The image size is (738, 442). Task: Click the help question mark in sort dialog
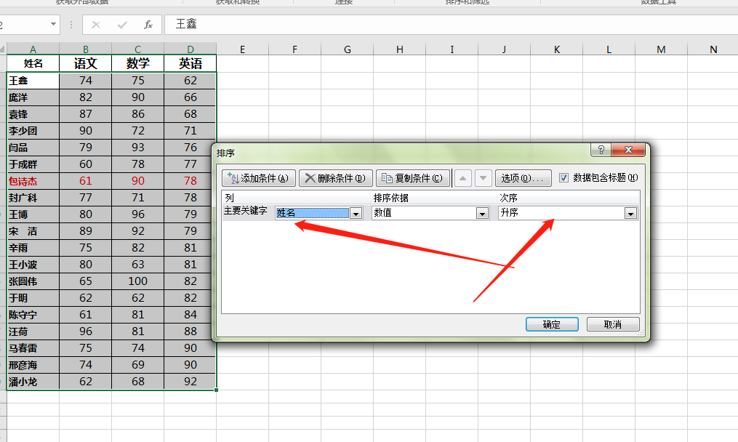coord(601,150)
